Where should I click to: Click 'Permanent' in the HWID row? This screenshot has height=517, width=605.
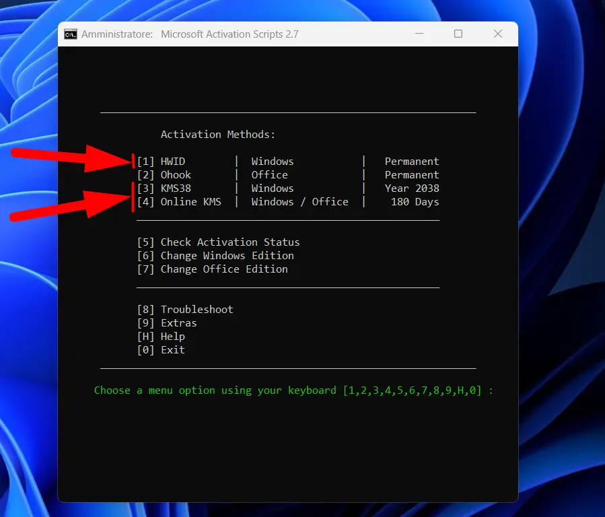coord(412,162)
